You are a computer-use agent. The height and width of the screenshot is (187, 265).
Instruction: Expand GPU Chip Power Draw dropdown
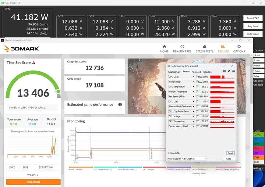pos(194,111)
